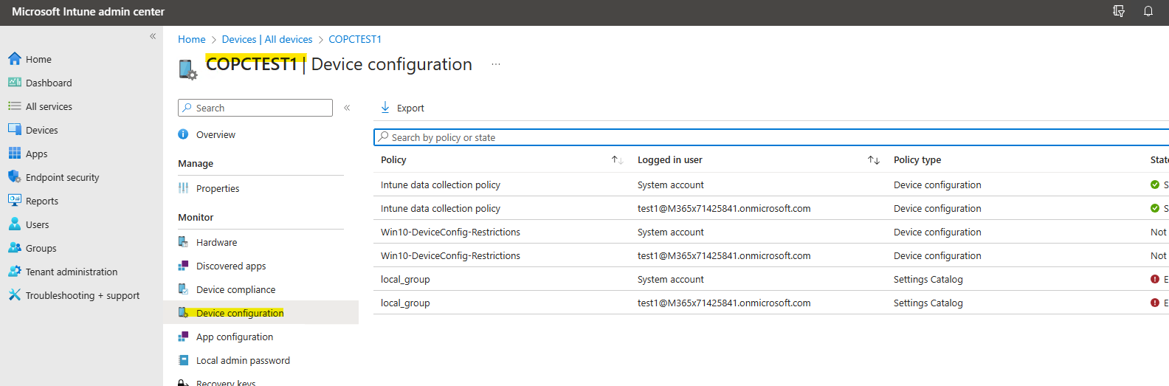The width and height of the screenshot is (1169, 386).
Task: Open Endpoint security in left navigation
Action: pyautogui.click(x=62, y=177)
